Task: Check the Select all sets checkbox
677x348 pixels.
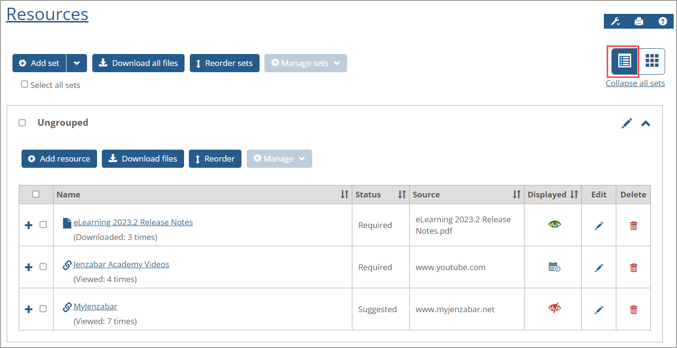Action: coord(24,84)
